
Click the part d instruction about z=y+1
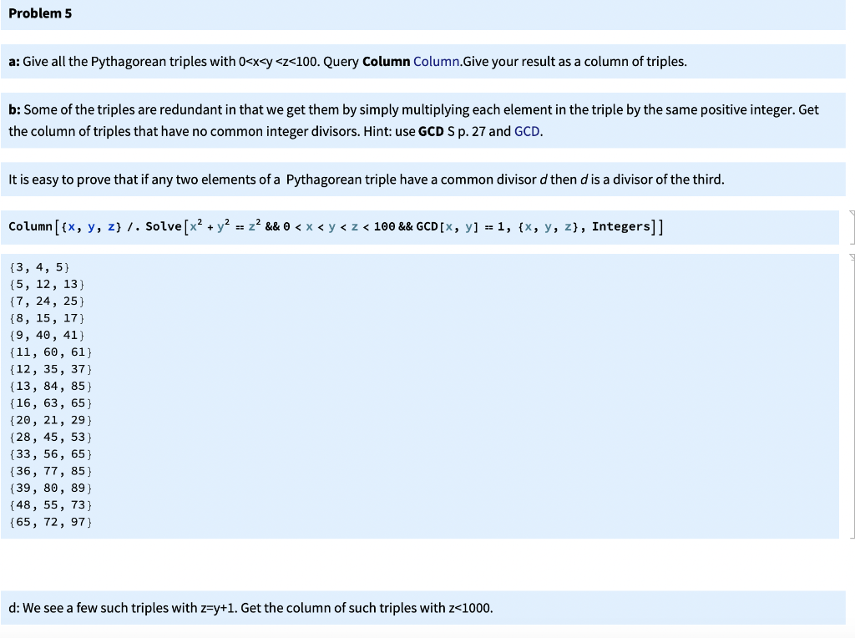pos(250,608)
